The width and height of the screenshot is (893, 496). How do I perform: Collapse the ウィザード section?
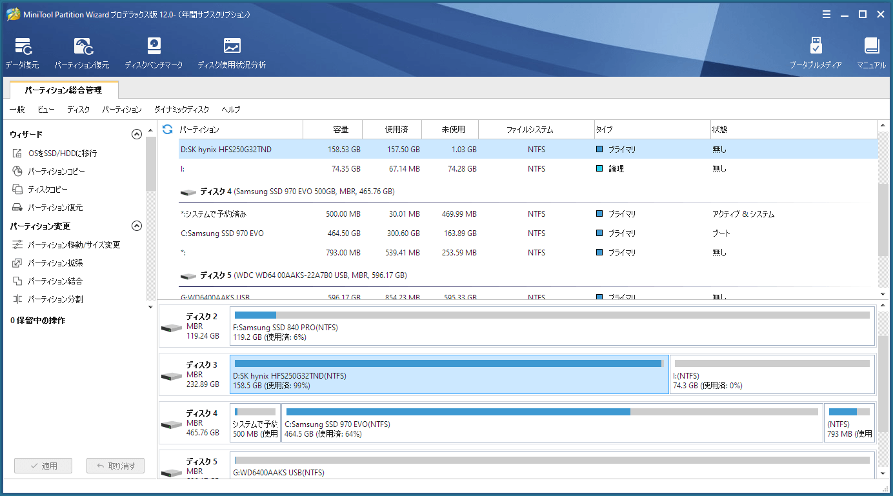(136, 134)
